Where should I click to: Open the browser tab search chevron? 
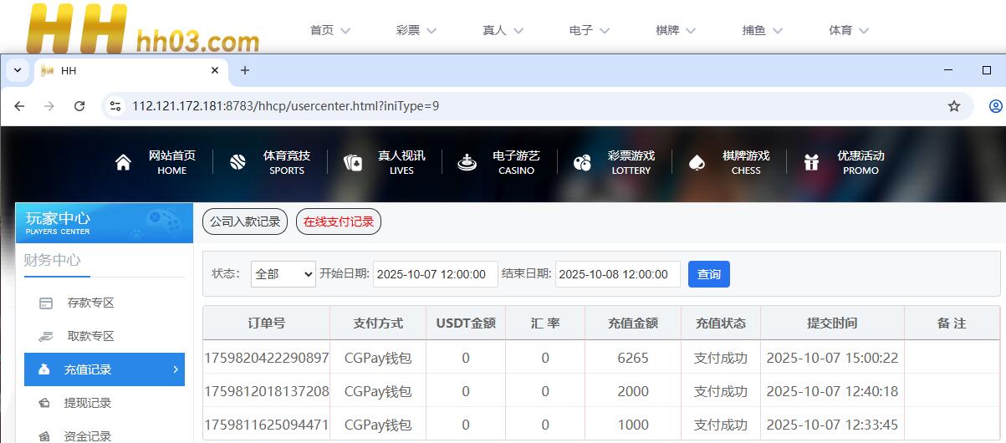[18, 70]
